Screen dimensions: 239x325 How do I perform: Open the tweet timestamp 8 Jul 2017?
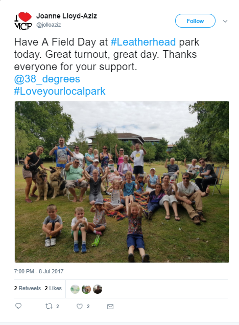39,271
